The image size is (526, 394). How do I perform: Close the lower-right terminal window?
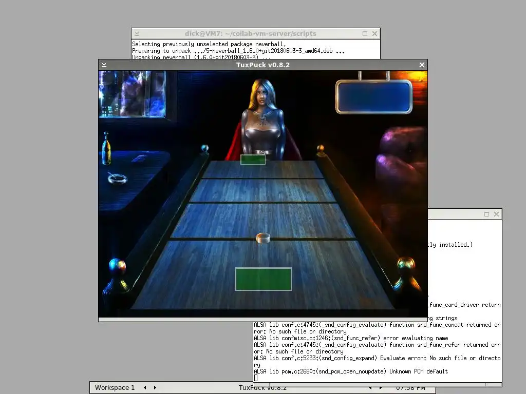point(497,214)
